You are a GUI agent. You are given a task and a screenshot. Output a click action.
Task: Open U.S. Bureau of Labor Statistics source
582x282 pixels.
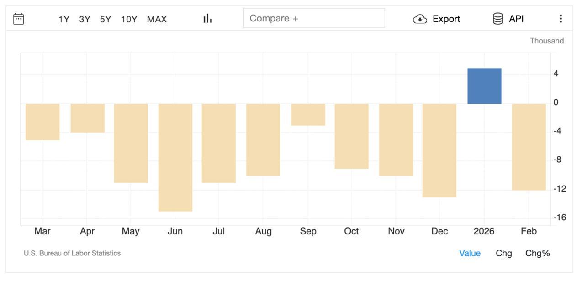(72, 253)
